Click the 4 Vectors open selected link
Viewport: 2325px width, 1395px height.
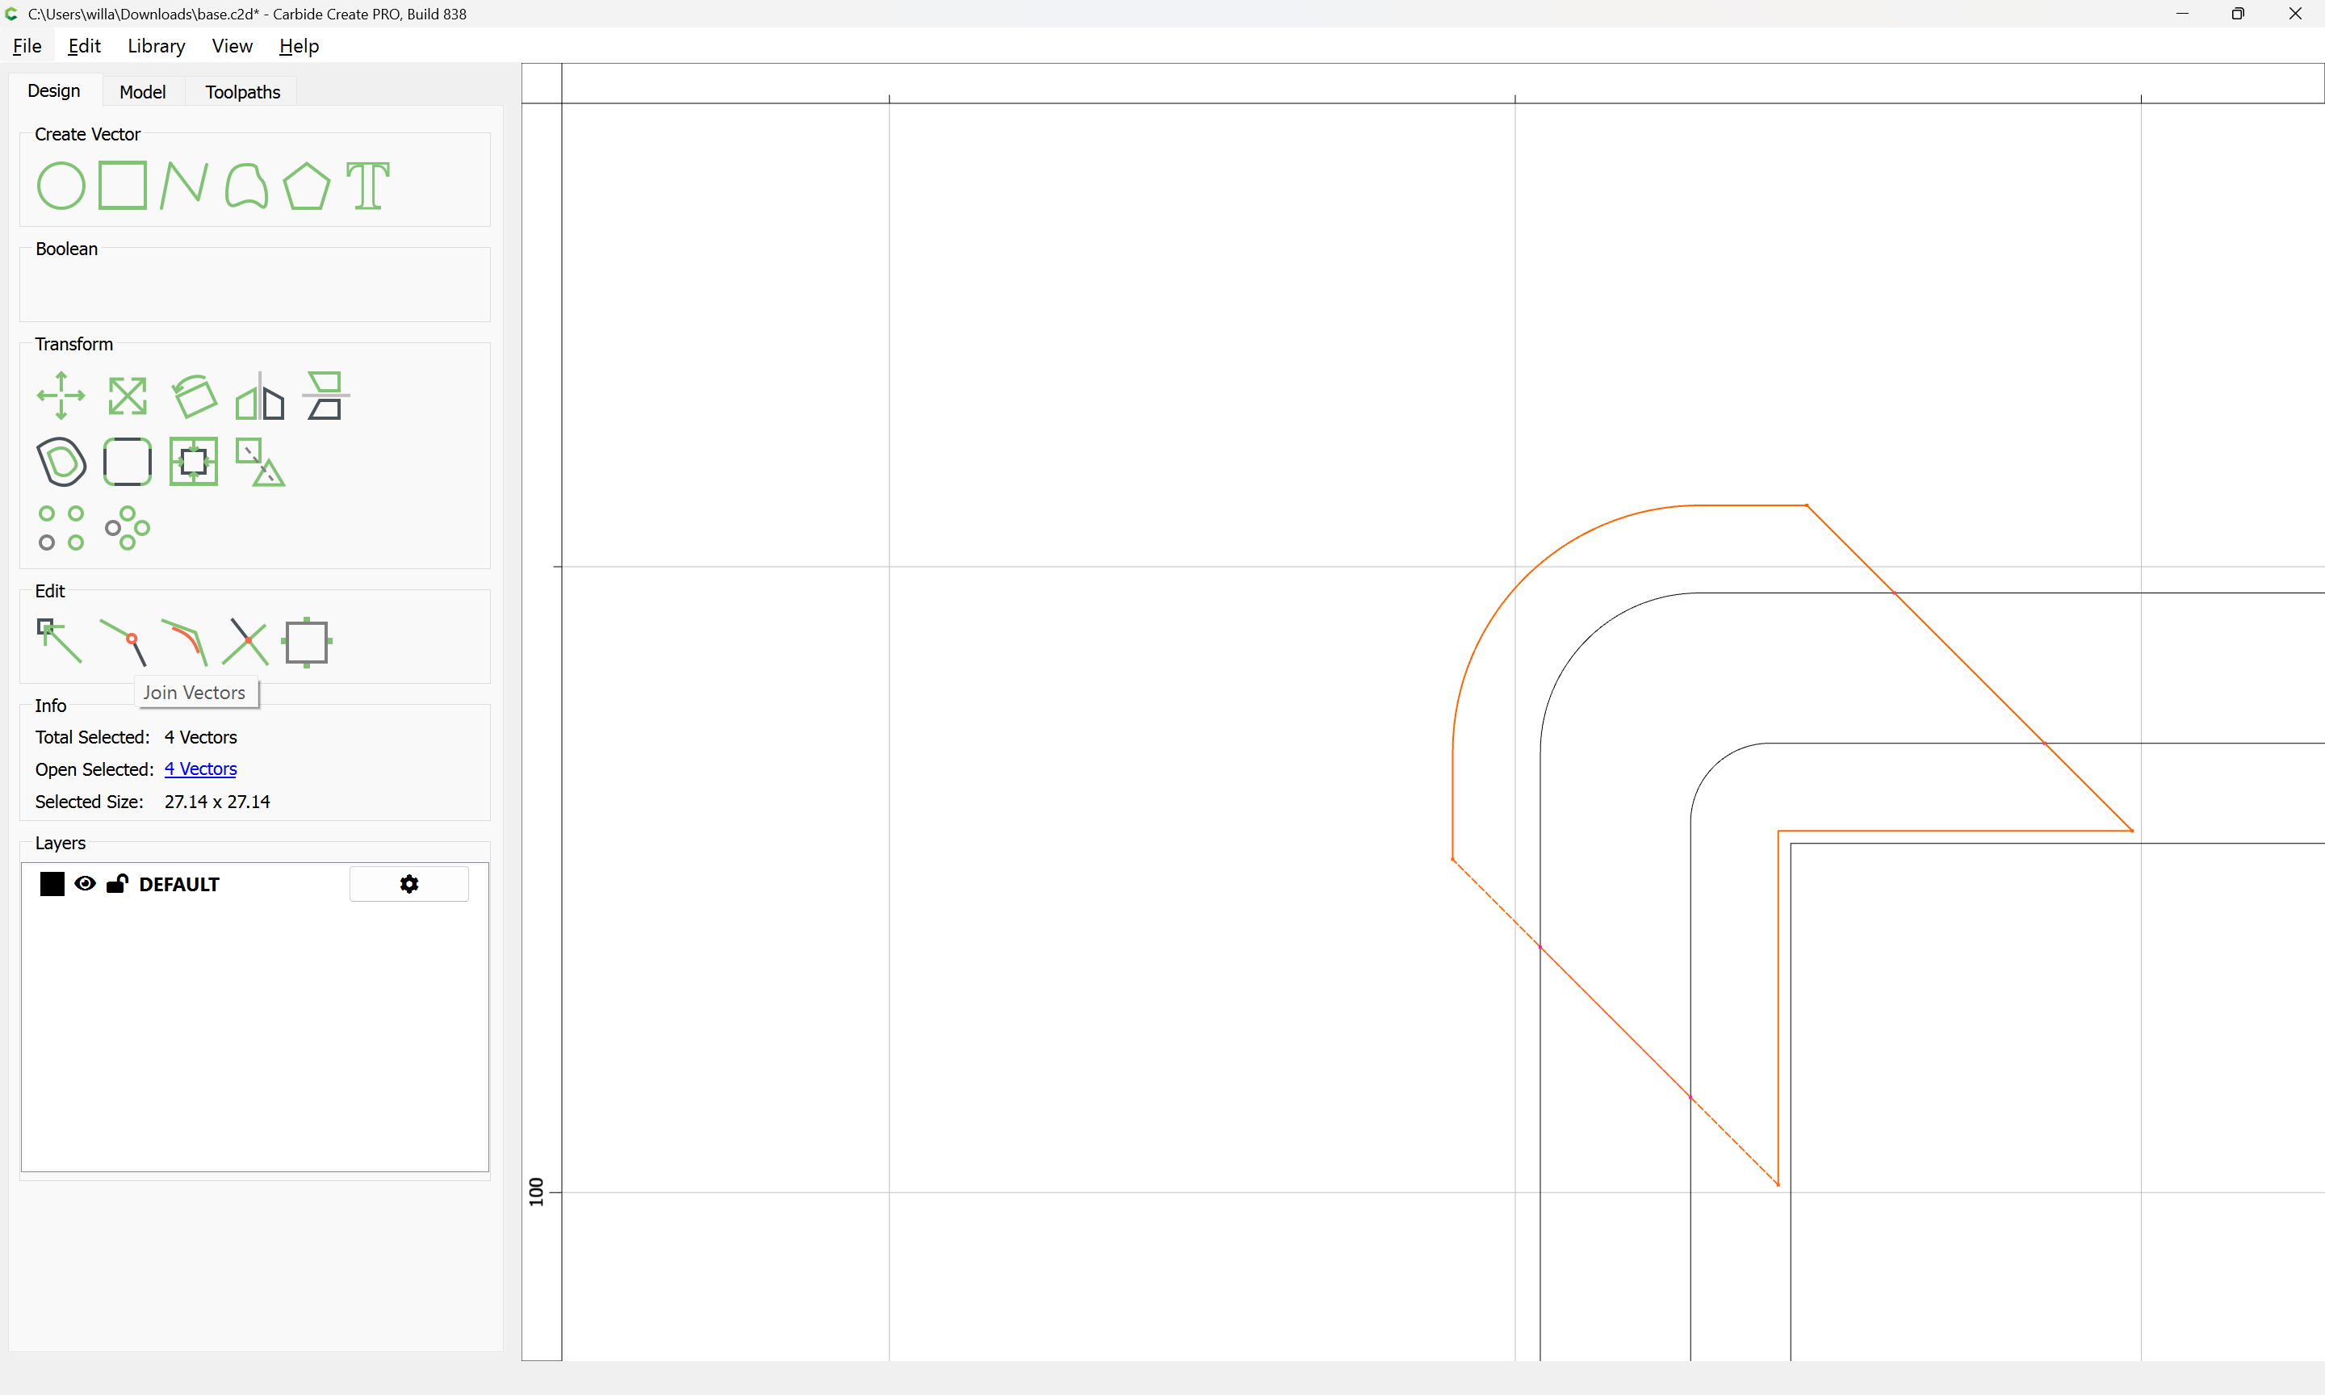pos(200,769)
